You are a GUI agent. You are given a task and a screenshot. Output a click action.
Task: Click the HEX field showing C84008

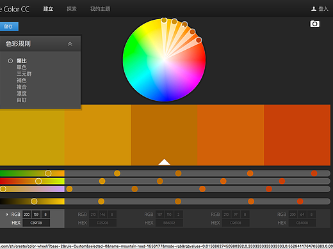point(302,223)
